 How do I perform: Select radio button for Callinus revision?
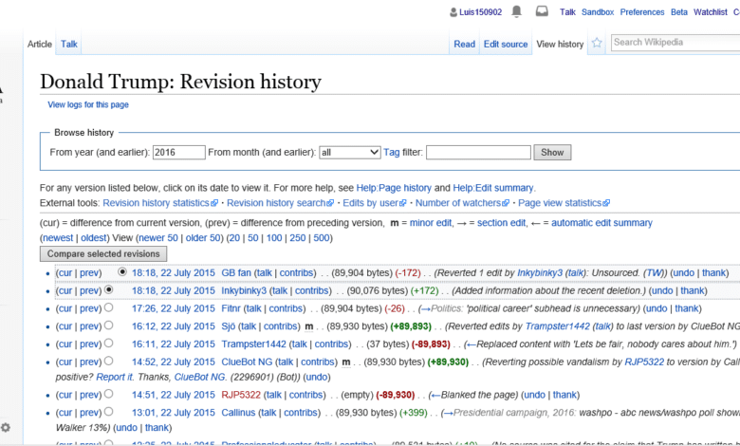(x=108, y=412)
